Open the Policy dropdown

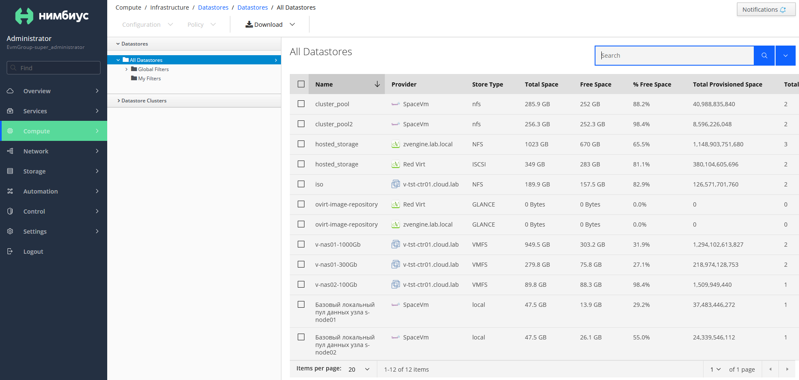[x=201, y=25]
